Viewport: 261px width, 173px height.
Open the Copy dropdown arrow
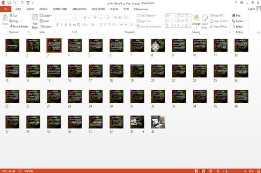pos(21,21)
